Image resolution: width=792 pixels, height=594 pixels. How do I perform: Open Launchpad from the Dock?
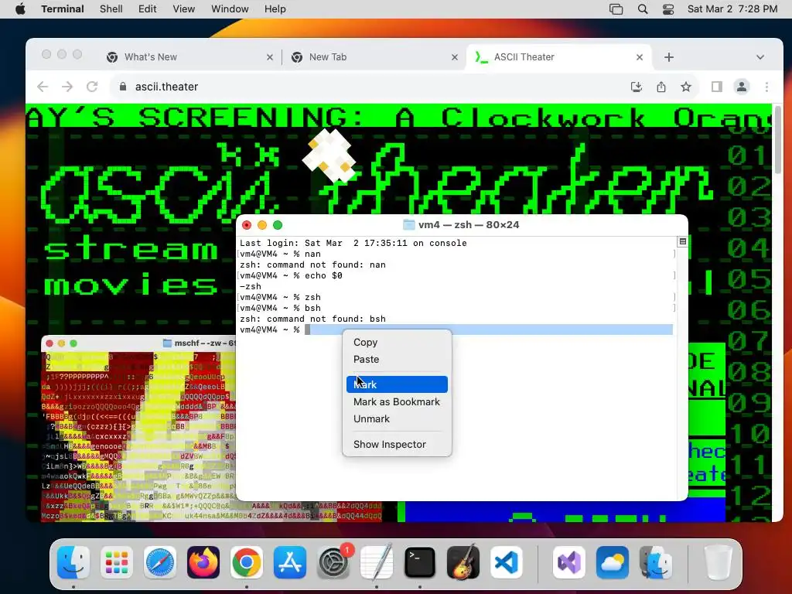[x=117, y=562]
